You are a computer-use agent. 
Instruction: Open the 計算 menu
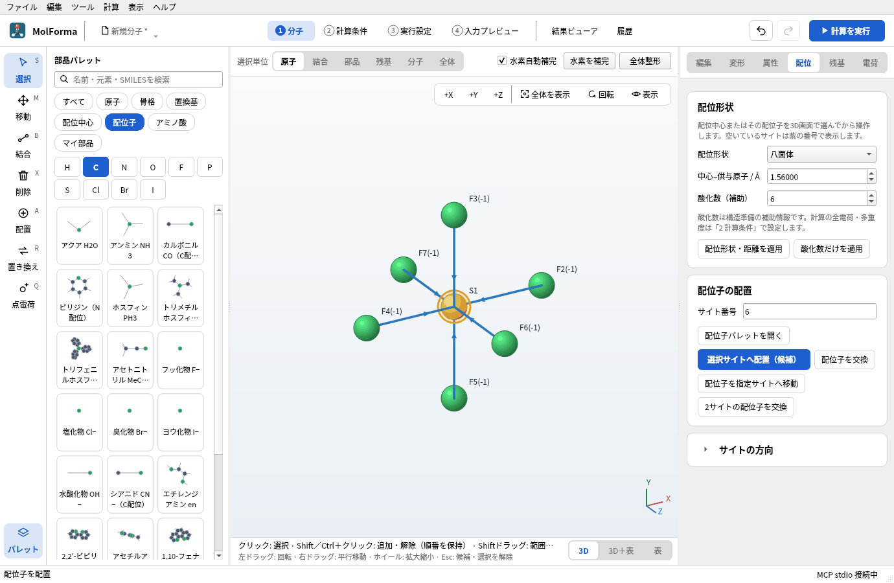pyautogui.click(x=111, y=7)
